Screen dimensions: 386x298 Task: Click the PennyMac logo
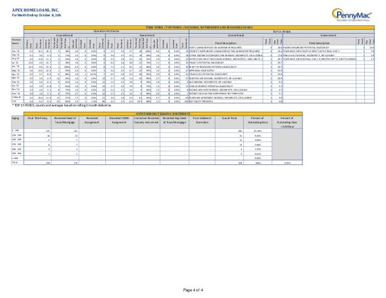[352, 15]
